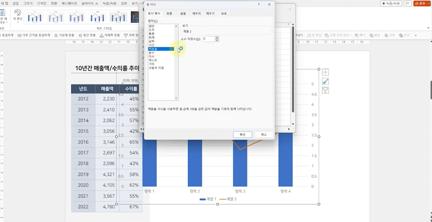Select 사용자 지정 in the category list
The width and height of the screenshot is (432, 222).
pos(156,68)
